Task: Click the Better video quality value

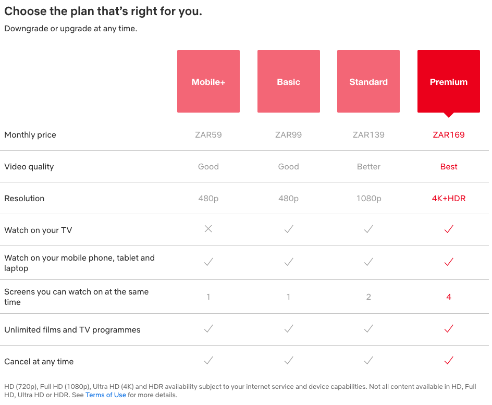Action: (x=368, y=166)
